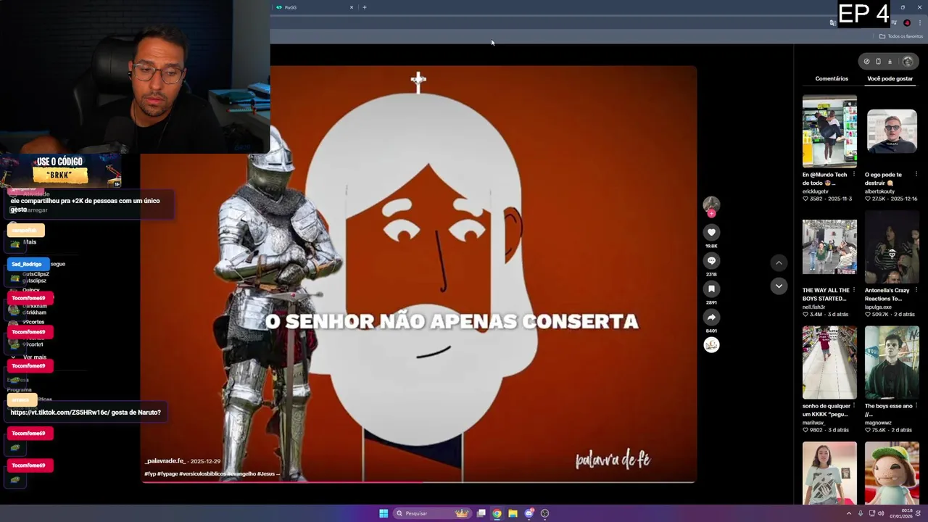The width and height of the screenshot is (928, 522).
Task: Open File Explorer from the taskbar
Action: tap(513, 513)
